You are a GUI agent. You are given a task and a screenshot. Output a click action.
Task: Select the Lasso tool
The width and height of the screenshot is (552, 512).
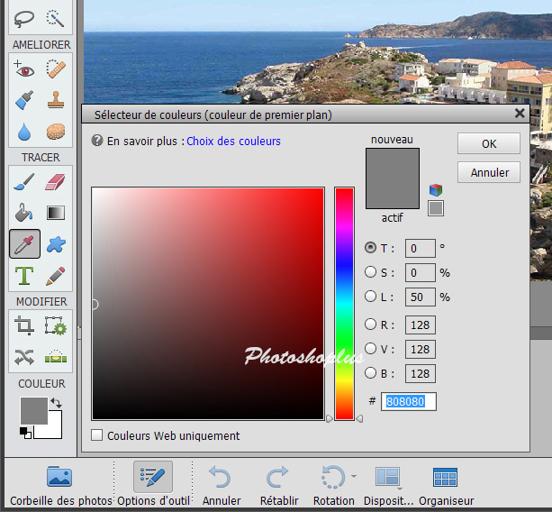[x=24, y=16]
